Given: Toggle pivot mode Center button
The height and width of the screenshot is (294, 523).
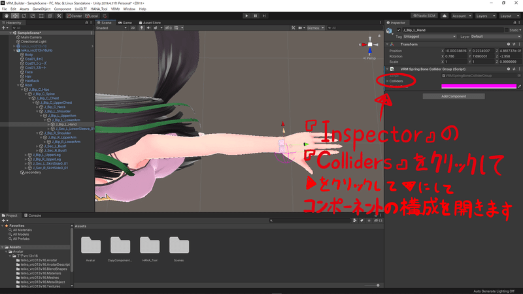Looking at the screenshot, I should click(75, 16).
